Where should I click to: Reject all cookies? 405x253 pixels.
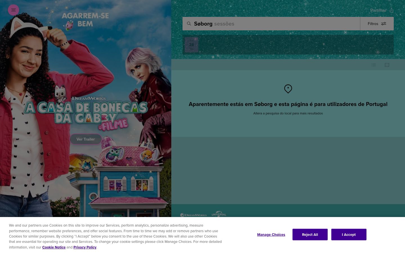pos(310,234)
